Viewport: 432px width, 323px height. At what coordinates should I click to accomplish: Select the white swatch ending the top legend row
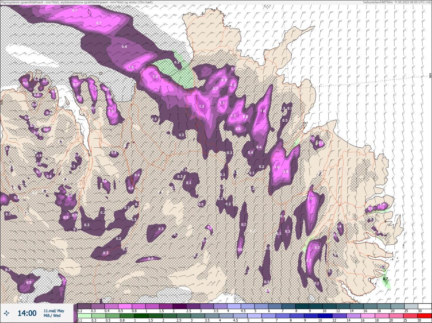click(x=424, y=306)
